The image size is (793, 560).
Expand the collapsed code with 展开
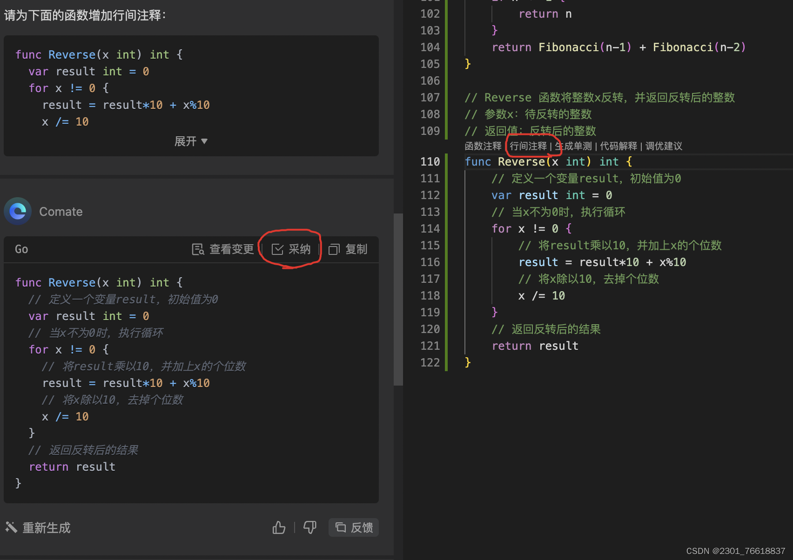pyautogui.click(x=191, y=141)
